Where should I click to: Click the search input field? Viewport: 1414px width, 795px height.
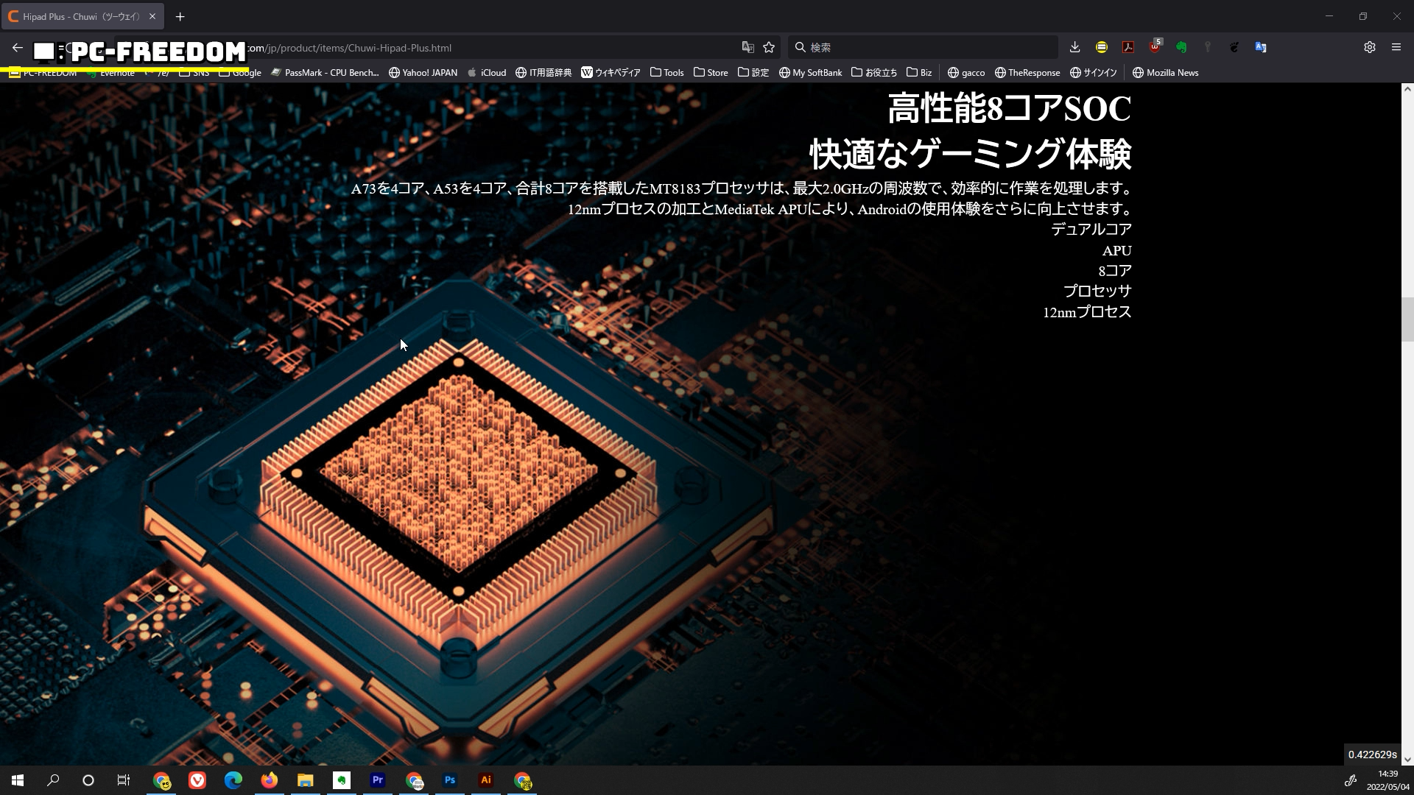tap(928, 47)
